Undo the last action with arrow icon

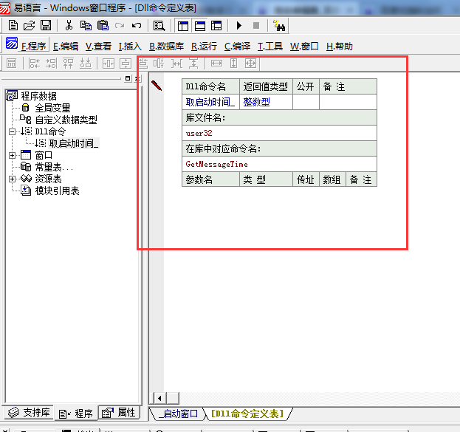point(136,26)
